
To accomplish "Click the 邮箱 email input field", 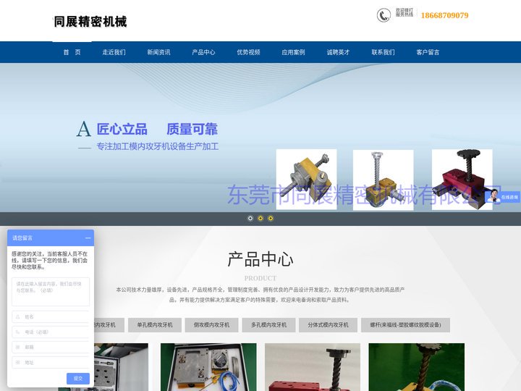I will pos(51,347).
